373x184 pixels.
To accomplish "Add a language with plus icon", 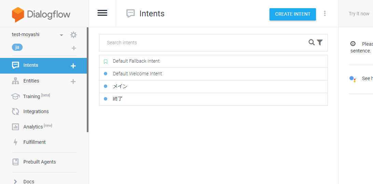I will 74,48.
